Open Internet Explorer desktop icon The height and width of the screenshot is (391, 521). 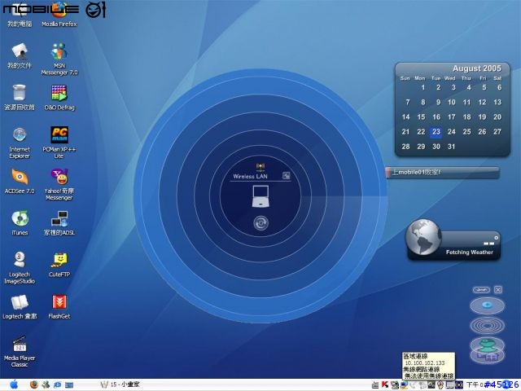(x=20, y=143)
